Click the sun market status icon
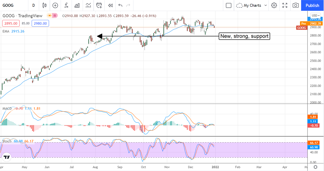This screenshot has width=324, height=171. point(49,16)
